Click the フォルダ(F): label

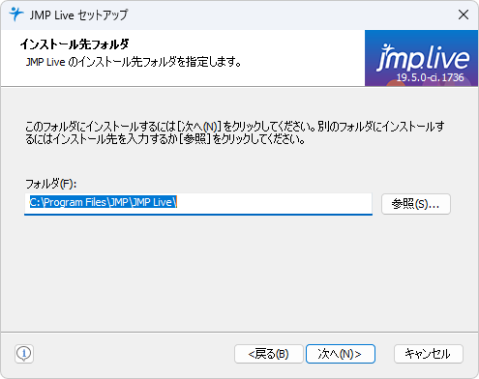[x=51, y=184]
